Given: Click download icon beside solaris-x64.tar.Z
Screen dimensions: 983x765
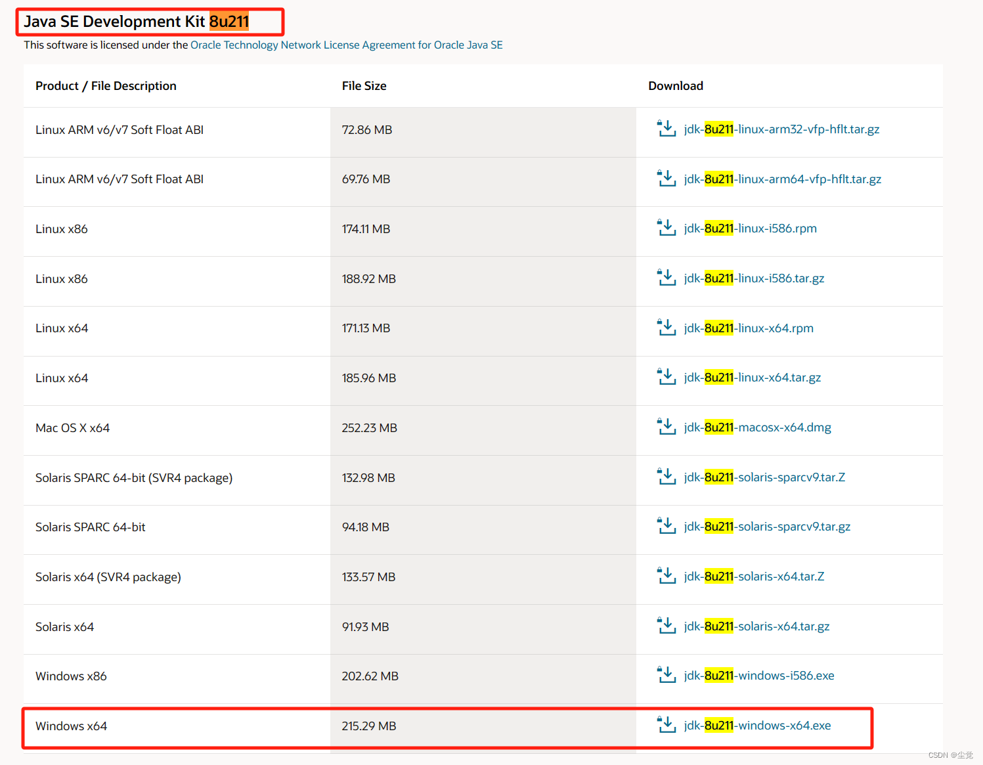Looking at the screenshot, I should (x=666, y=576).
